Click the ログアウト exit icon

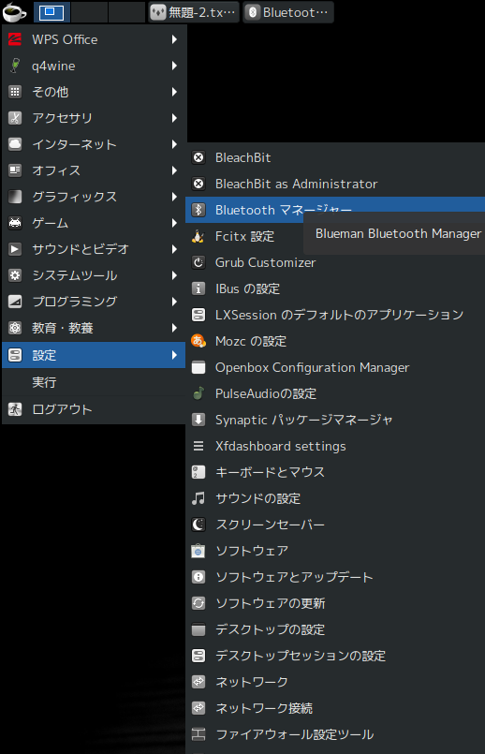15,409
